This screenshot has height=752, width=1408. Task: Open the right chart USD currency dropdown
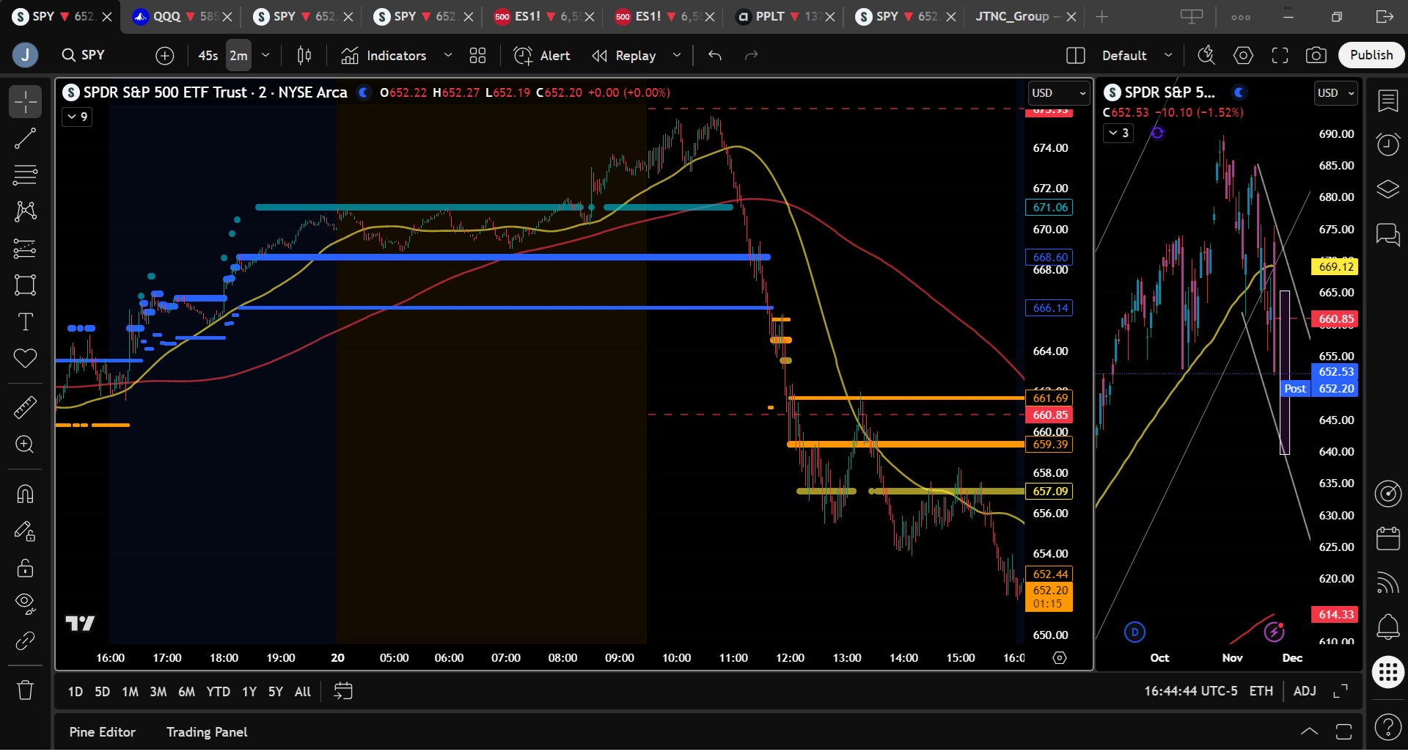pyautogui.click(x=1335, y=93)
